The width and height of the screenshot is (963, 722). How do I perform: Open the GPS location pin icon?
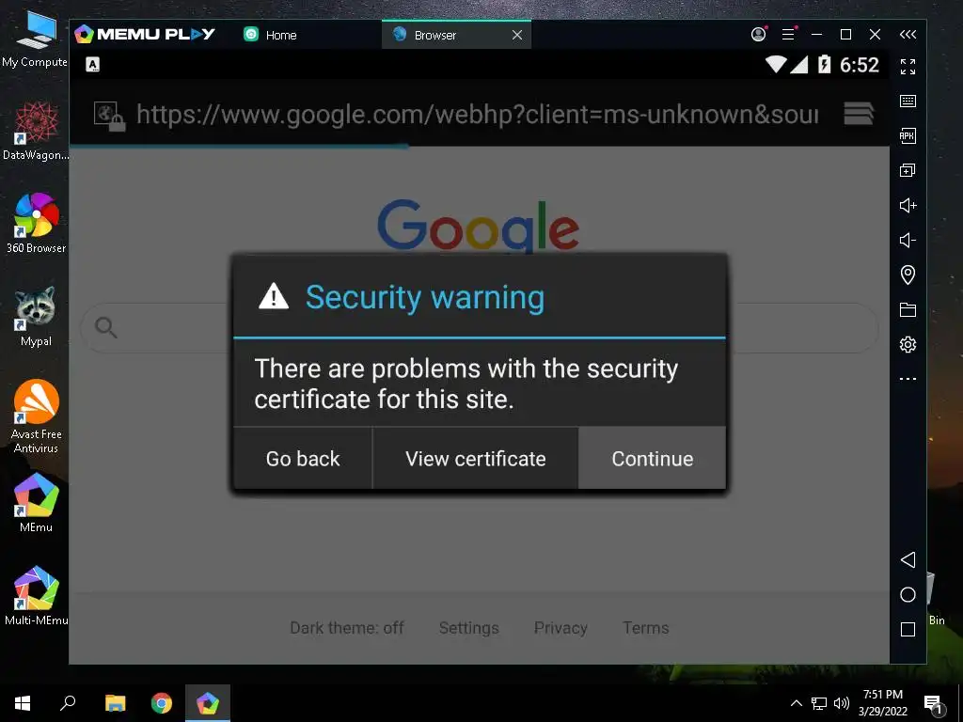pyautogui.click(x=908, y=275)
